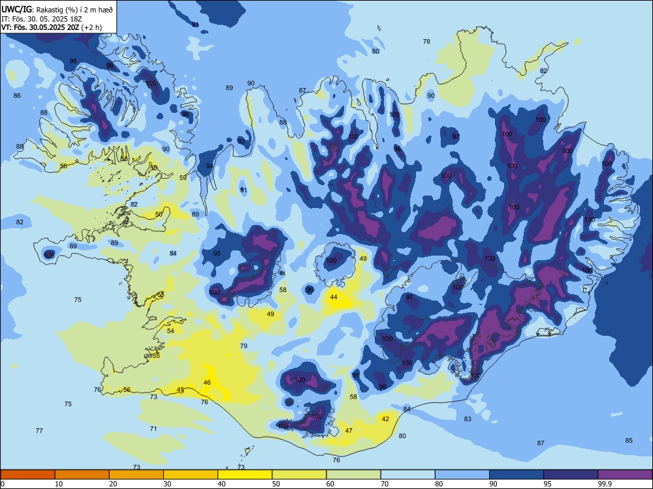Click the '10' legend tick label
653x489 pixels.
point(59,484)
